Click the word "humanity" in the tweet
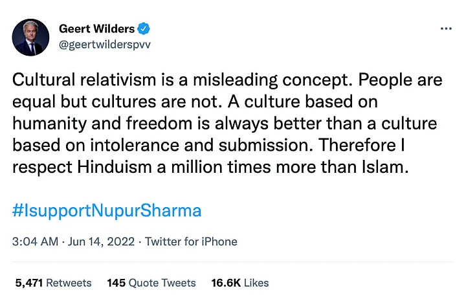The width and height of the screenshot is (466, 299). point(46,123)
